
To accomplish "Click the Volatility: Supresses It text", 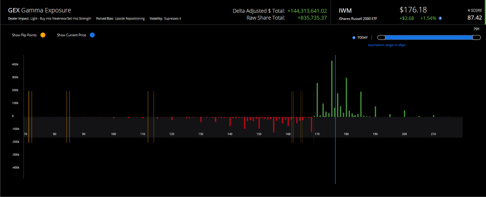I will click(165, 19).
